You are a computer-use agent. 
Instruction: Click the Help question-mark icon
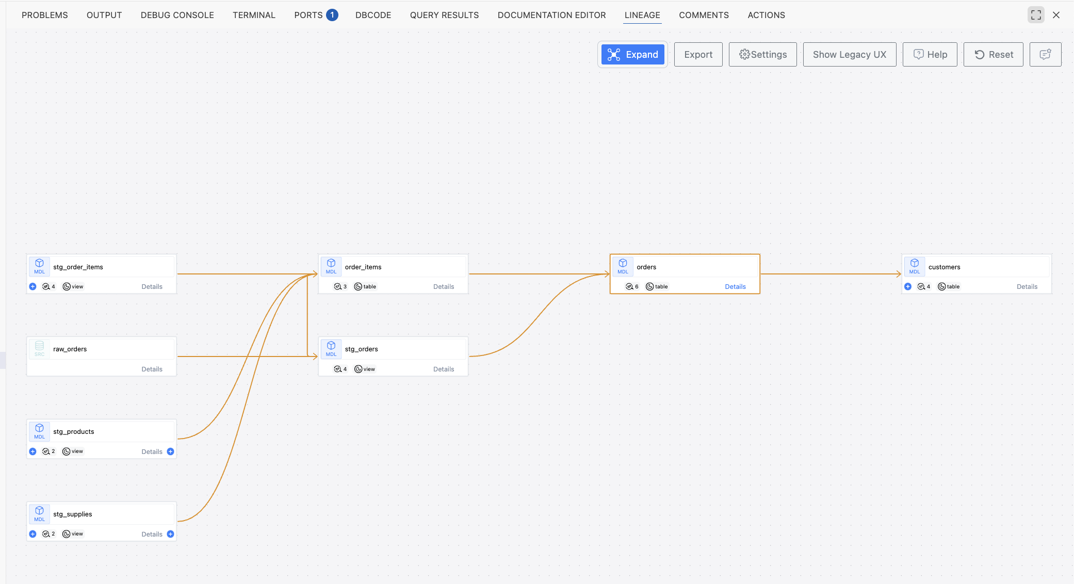point(919,54)
